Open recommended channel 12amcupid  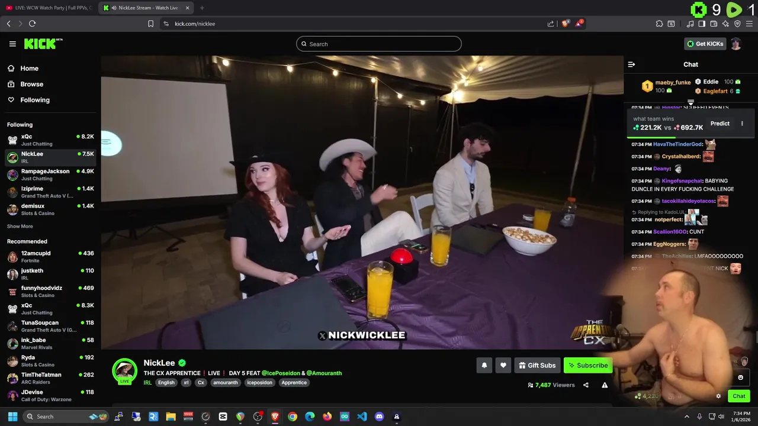[50, 257]
